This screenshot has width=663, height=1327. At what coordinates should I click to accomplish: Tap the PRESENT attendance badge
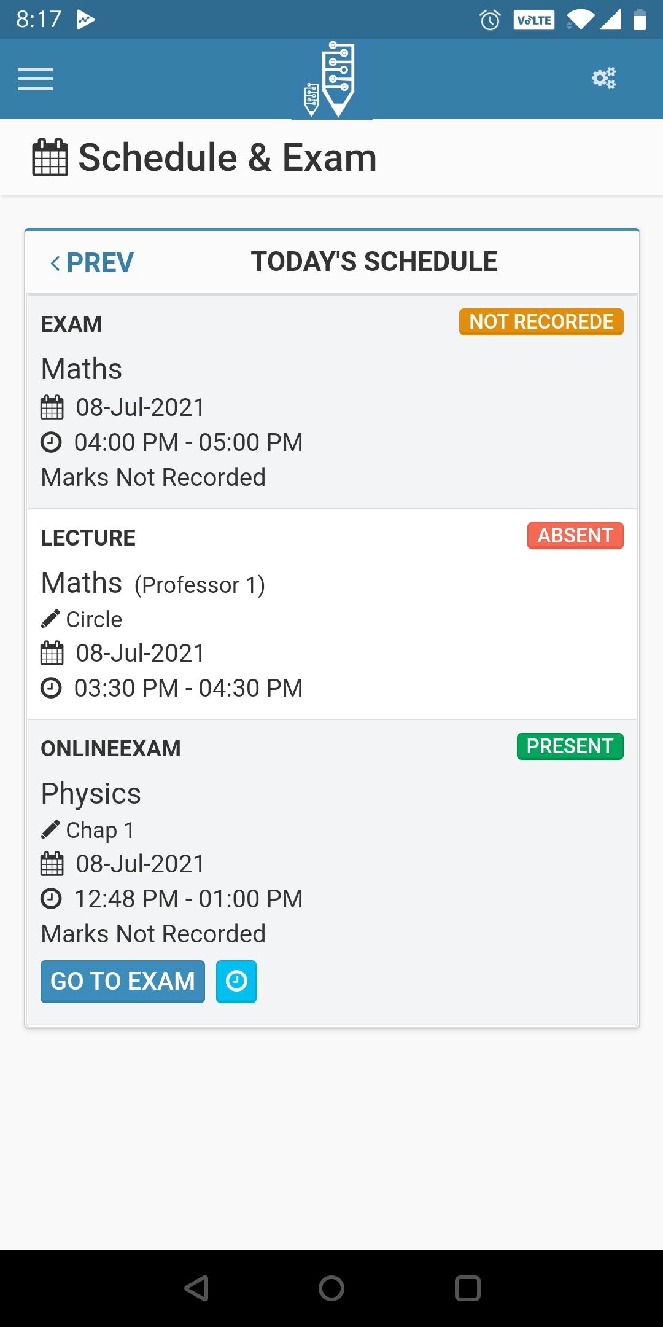click(x=570, y=746)
